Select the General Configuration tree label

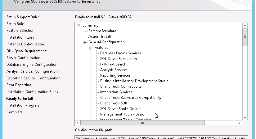tap(106, 42)
